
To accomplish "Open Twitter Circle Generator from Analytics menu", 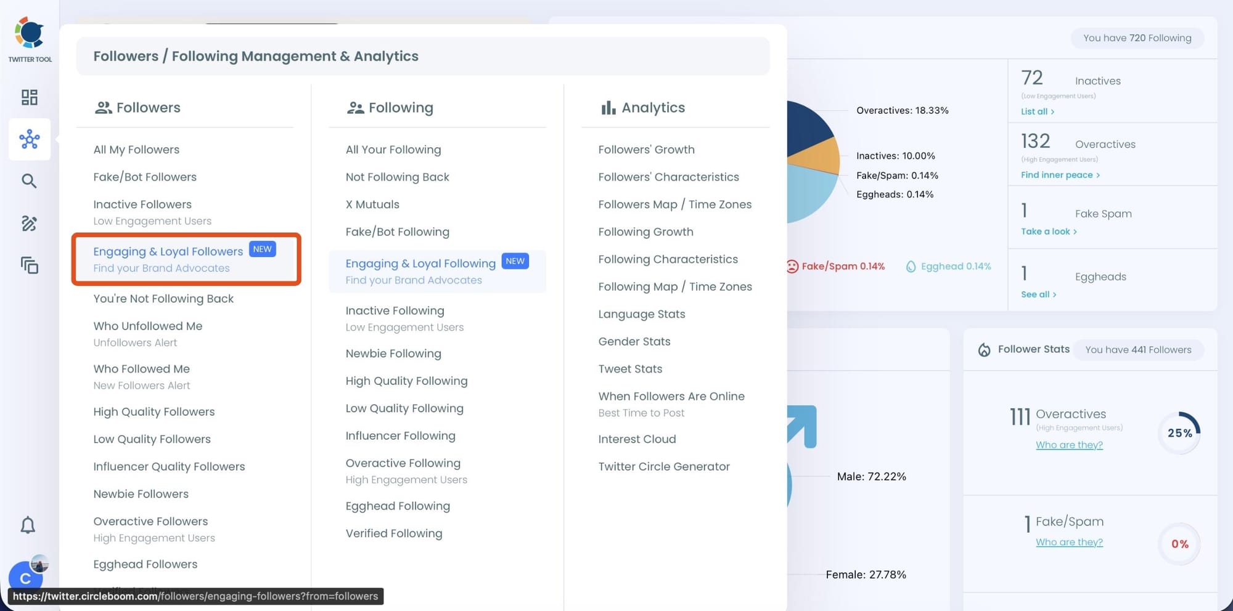I will [664, 466].
